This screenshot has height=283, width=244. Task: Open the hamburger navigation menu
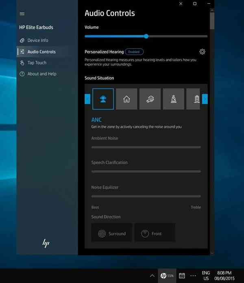[22, 14]
